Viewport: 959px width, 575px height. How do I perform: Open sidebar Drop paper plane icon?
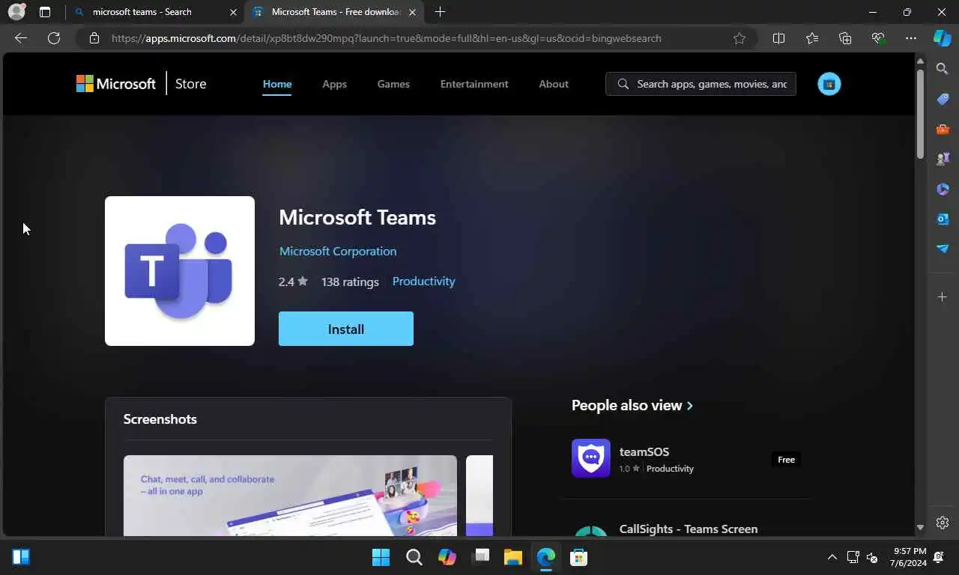pyautogui.click(x=943, y=249)
